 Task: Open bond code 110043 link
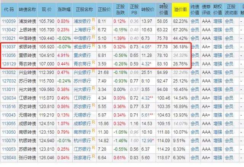[9, 115]
